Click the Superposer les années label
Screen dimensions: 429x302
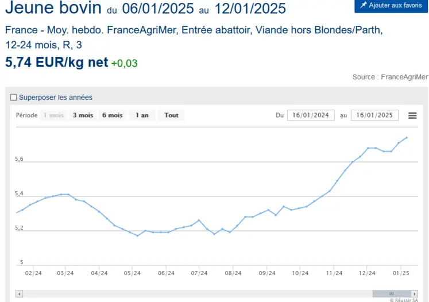(56, 98)
